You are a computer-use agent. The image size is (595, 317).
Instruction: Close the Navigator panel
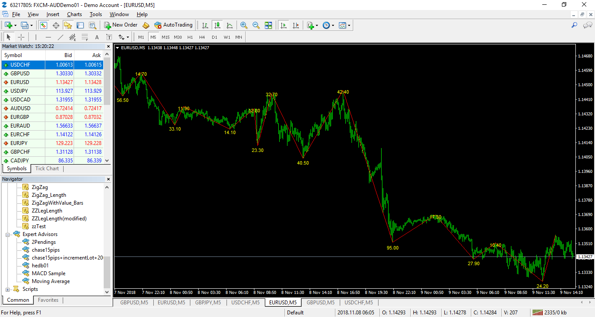[x=108, y=179]
